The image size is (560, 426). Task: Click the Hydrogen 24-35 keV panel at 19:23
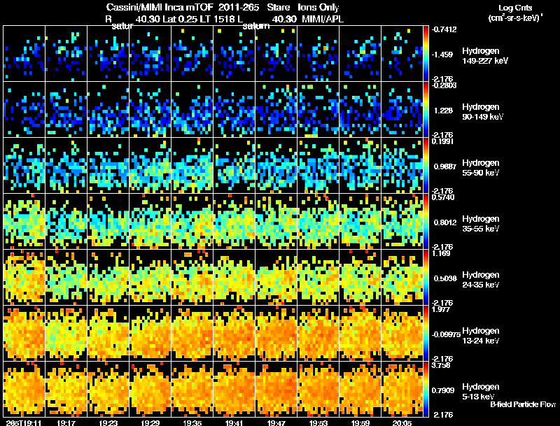[108, 277]
